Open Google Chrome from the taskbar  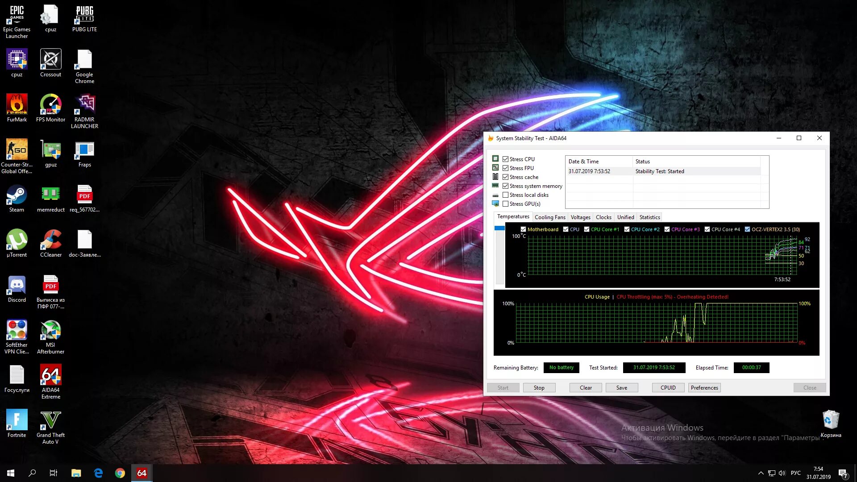120,473
